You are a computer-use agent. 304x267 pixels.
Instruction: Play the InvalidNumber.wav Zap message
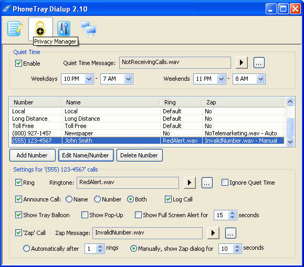pyautogui.click(x=213, y=233)
